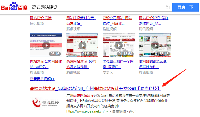Viewport: 200px width, 117px height.
Task: Click the Baidu logo
Action: pyautogui.click(x=14, y=6)
